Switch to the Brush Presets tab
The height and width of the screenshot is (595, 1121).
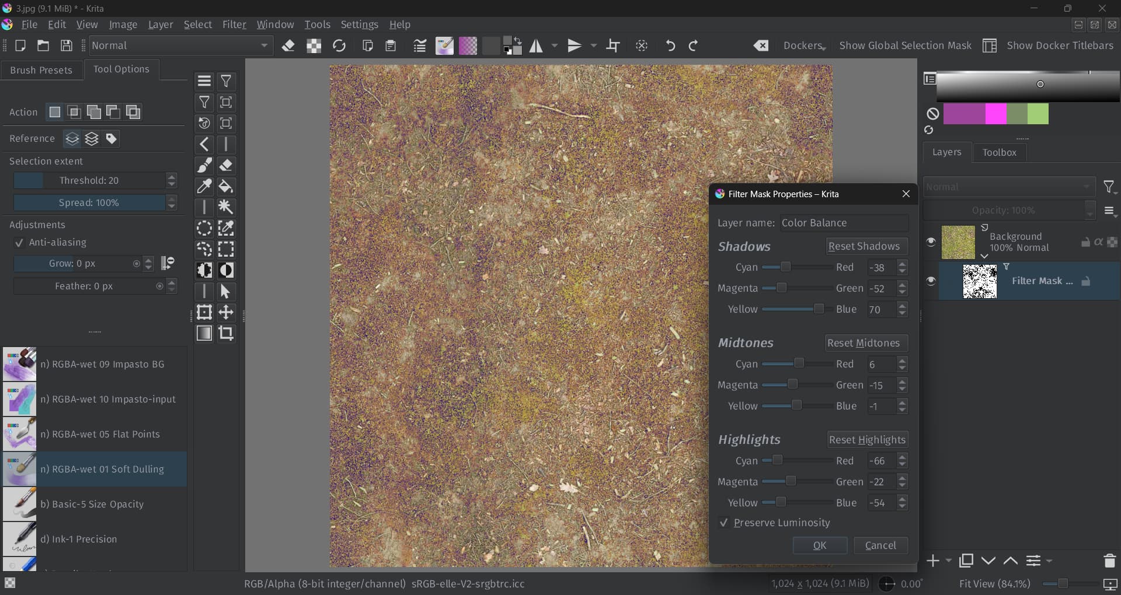click(x=41, y=70)
